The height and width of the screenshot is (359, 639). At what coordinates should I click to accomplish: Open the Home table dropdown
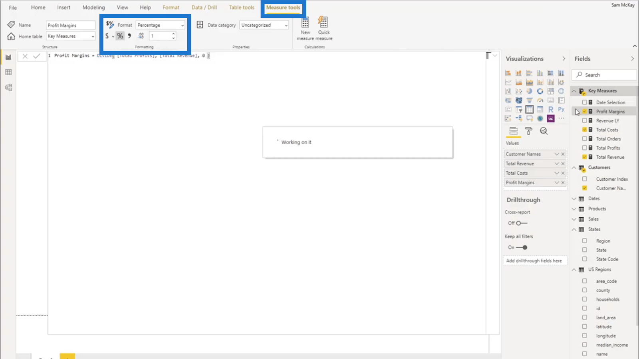coord(71,36)
